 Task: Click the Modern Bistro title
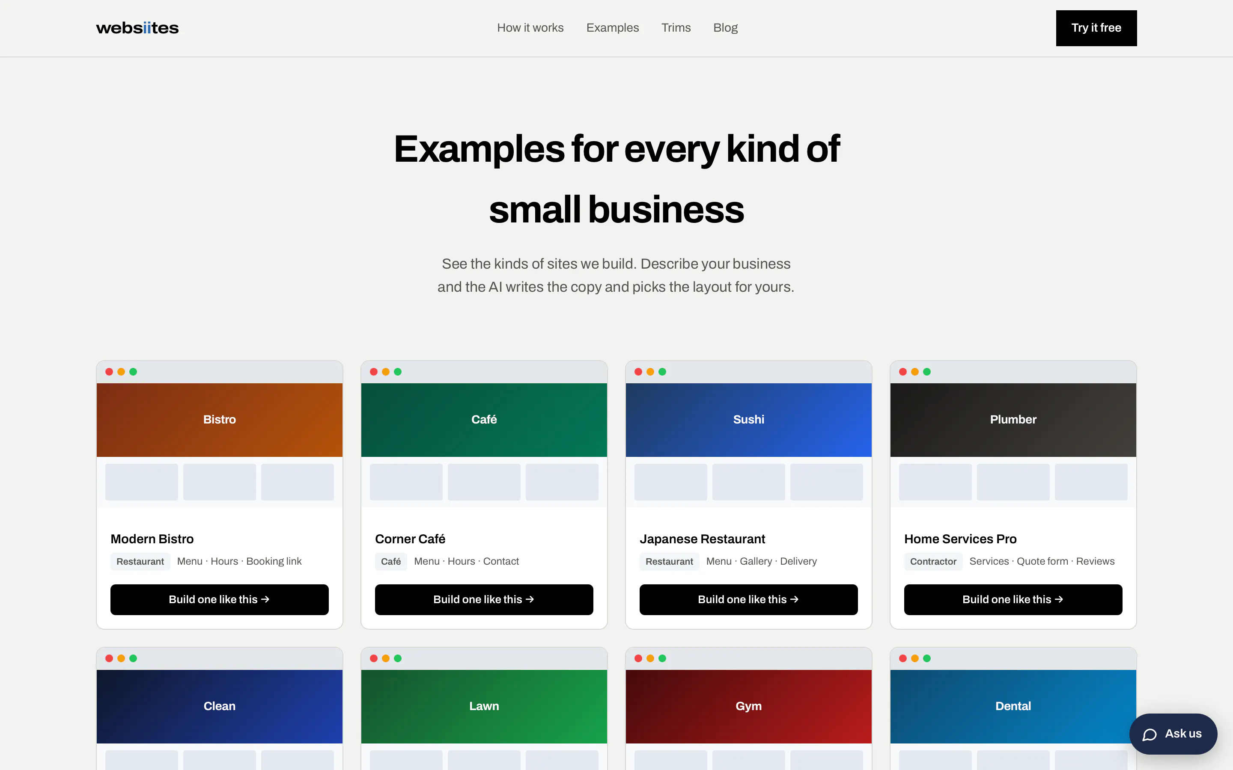coord(152,539)
